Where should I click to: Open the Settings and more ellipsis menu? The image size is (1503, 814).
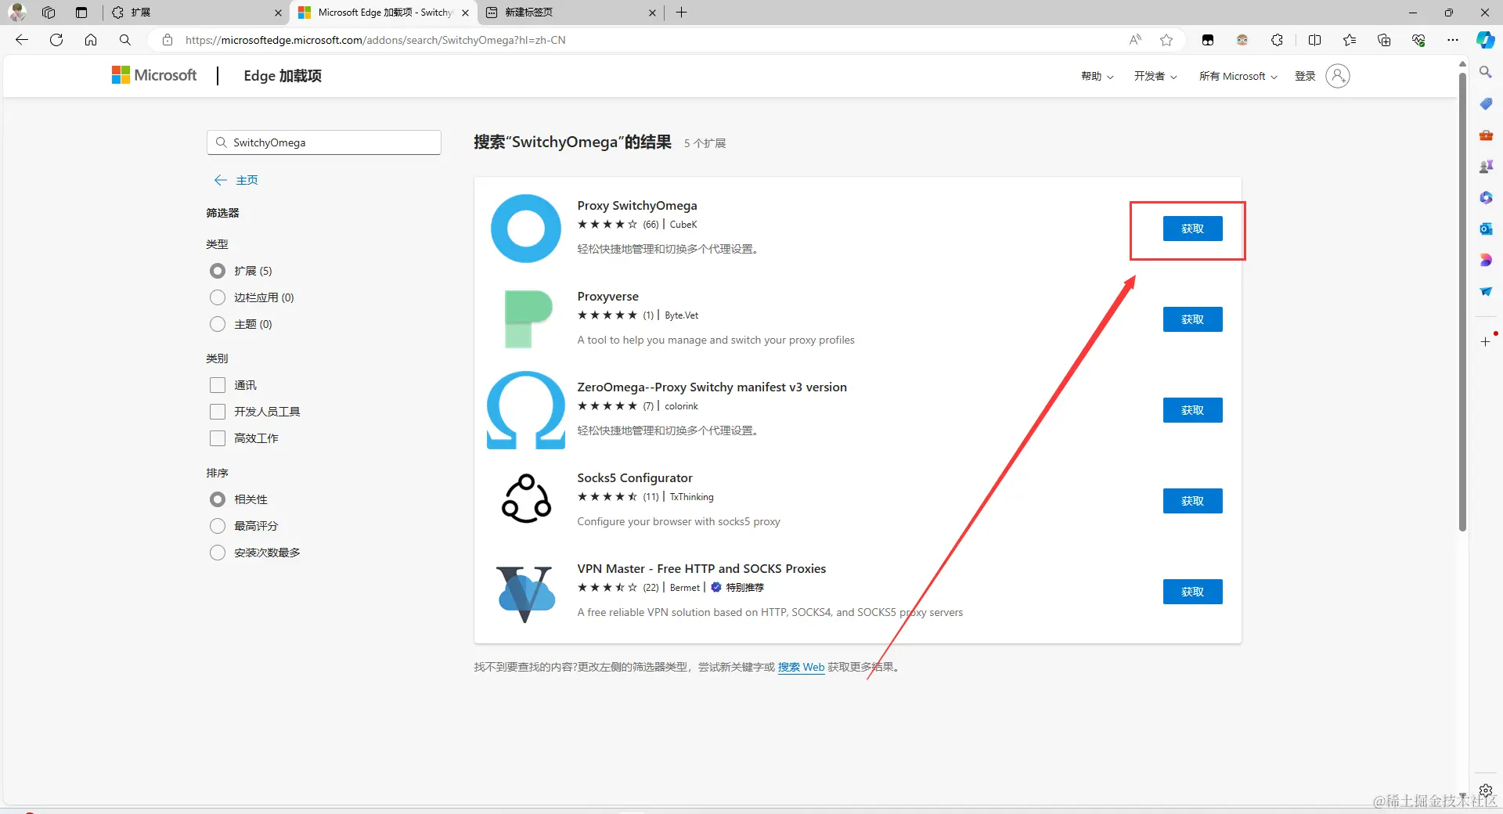[1453, 40]
